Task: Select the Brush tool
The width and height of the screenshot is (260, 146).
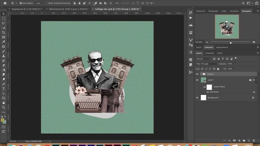Action: [4, 51]
